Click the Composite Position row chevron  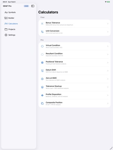coord(108,103)
